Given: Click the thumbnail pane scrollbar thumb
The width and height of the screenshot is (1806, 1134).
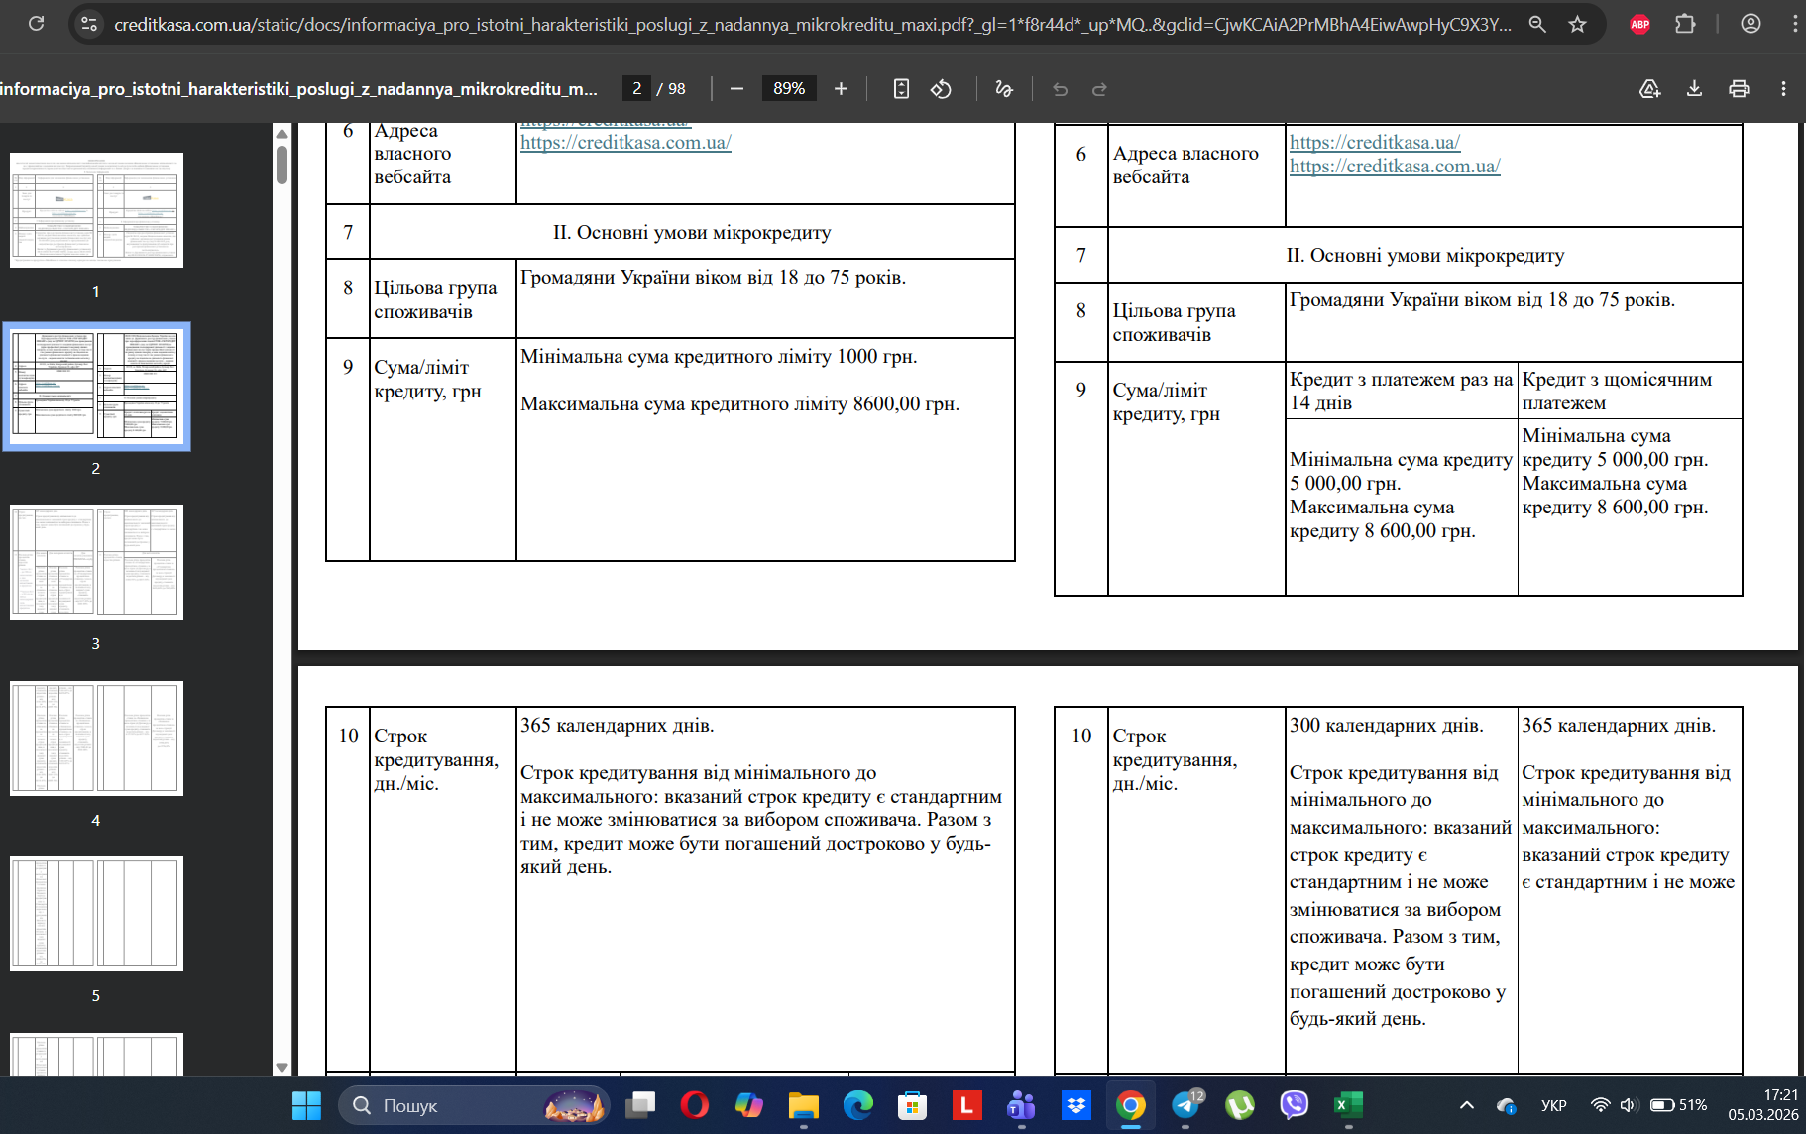Looking at the screenshot, I should [282, 165].
